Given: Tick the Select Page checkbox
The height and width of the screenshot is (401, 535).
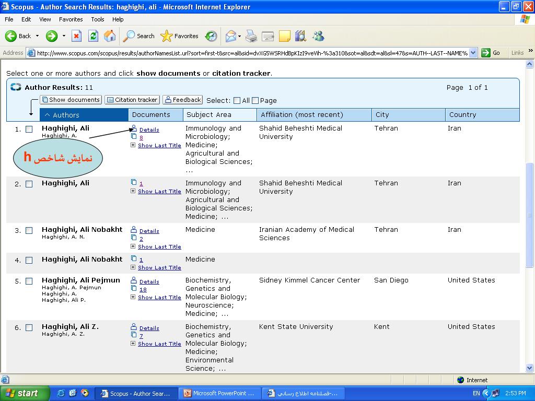Looking at the screenshot, I should point(255,101).
